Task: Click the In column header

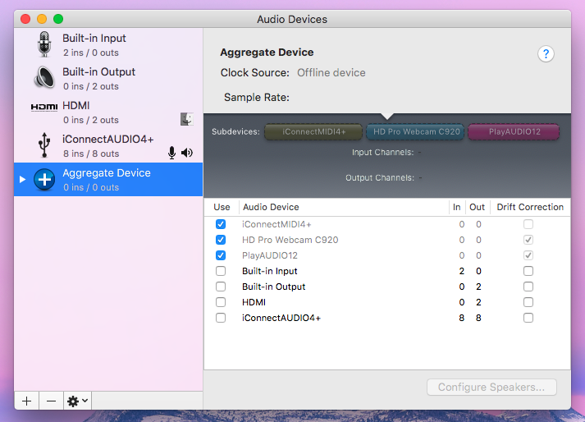Action: [x=457, y=207]
